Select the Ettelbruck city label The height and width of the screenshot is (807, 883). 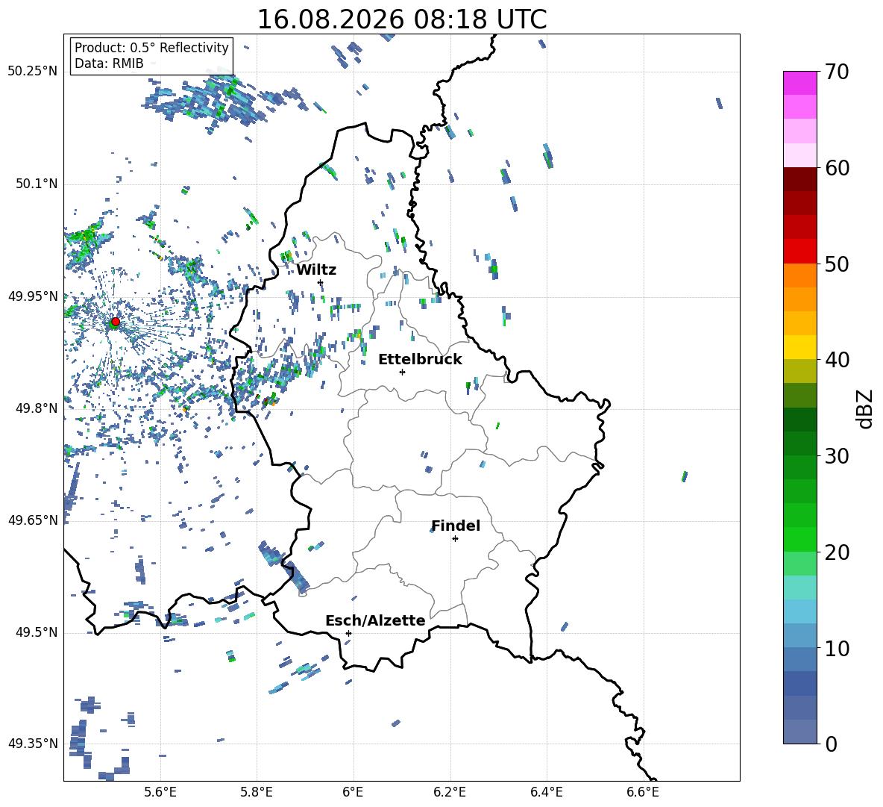coord(420,360)
